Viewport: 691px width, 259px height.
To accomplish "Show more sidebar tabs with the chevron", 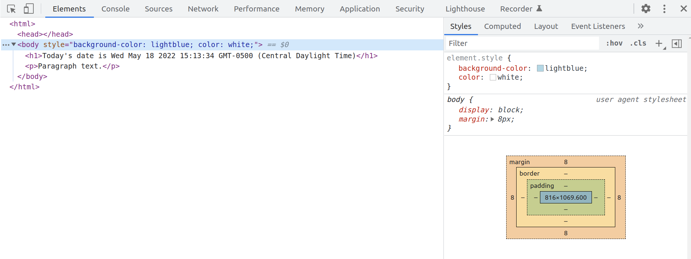I will click(x=641, y=26).
